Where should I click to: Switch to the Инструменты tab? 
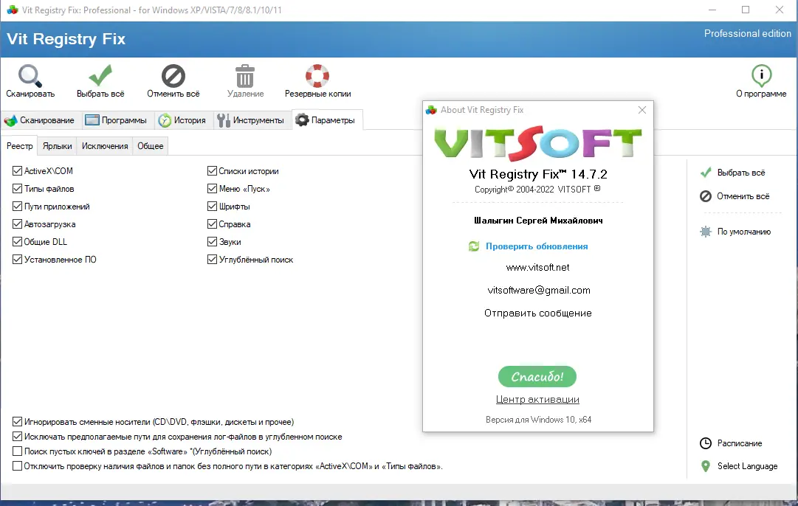pos(251,120)
